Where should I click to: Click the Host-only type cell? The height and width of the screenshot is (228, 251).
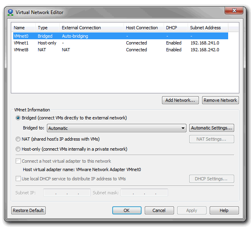[47, 43]
